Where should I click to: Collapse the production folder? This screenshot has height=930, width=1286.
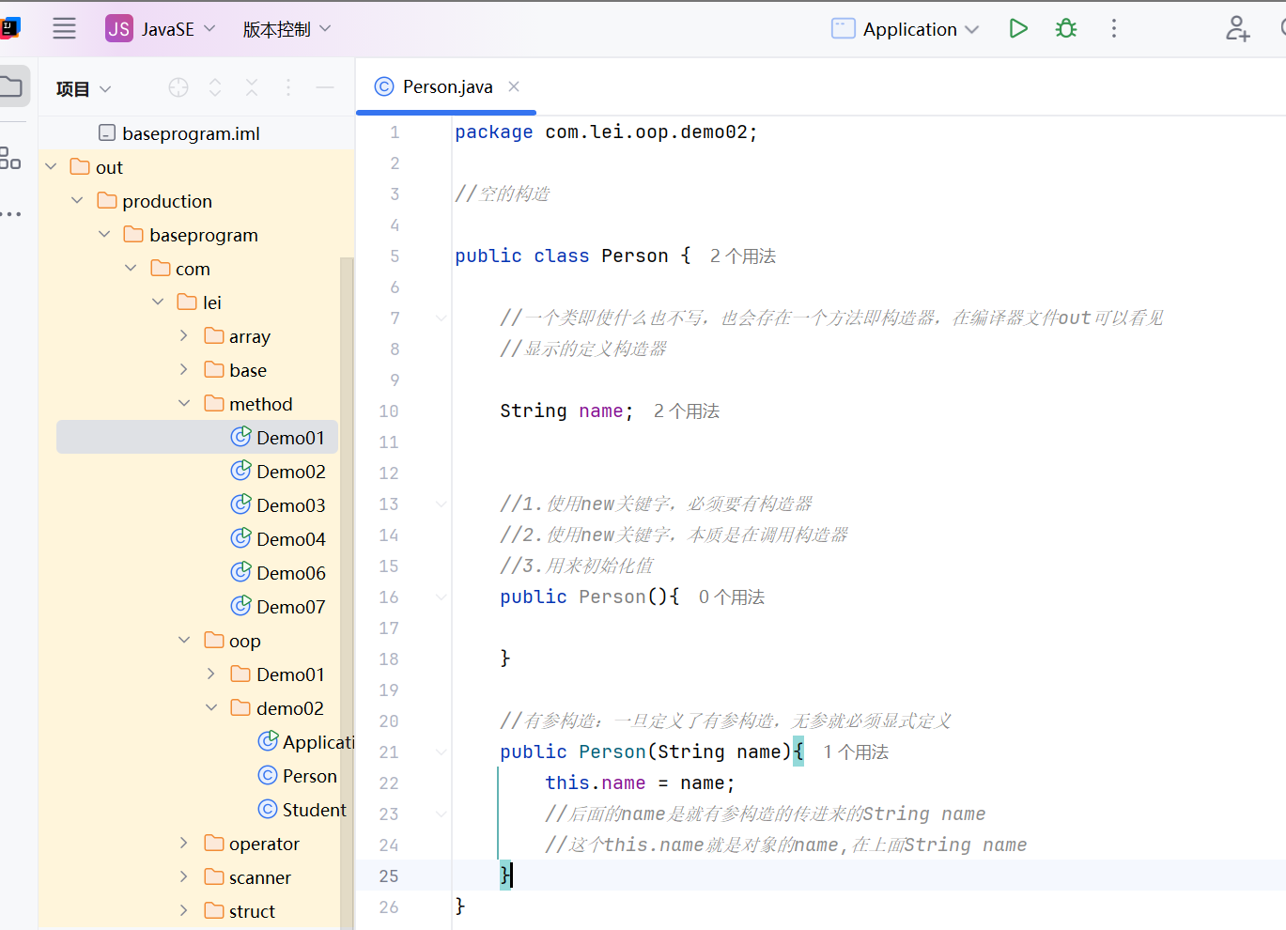pos(78,201)
